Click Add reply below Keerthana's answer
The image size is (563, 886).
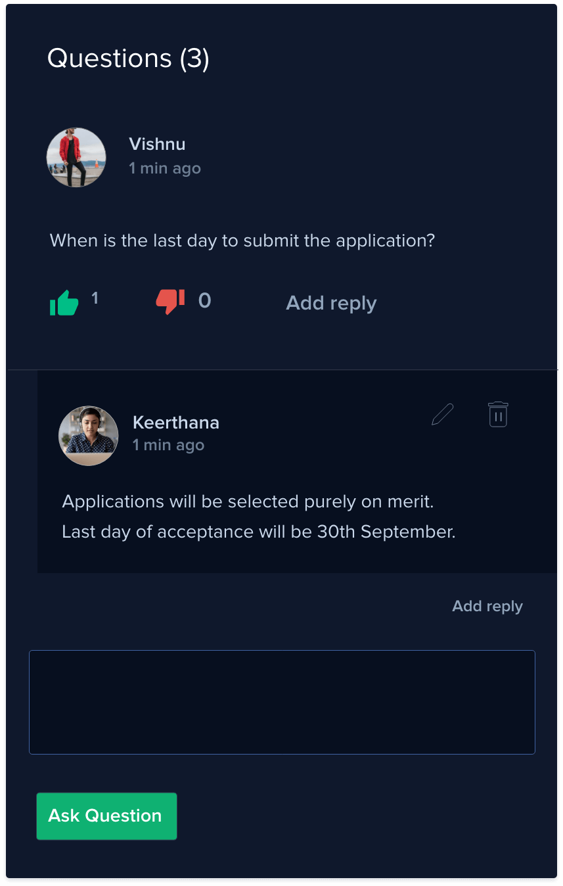(x=487, y=606)
